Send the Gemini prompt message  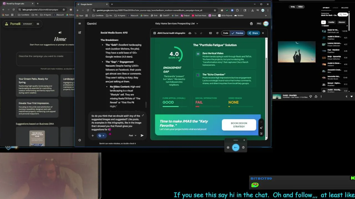(142, 135)
